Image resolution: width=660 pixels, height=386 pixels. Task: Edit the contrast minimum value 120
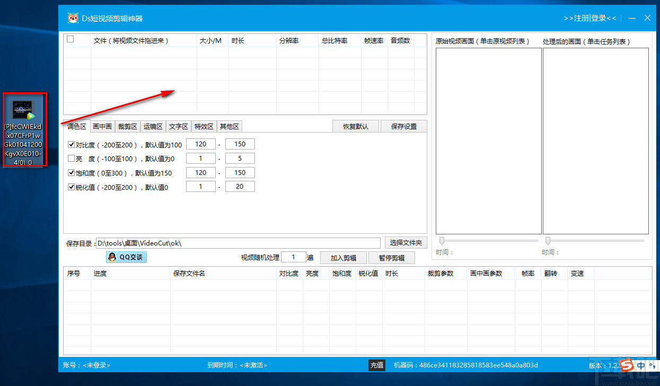(201, 144)
